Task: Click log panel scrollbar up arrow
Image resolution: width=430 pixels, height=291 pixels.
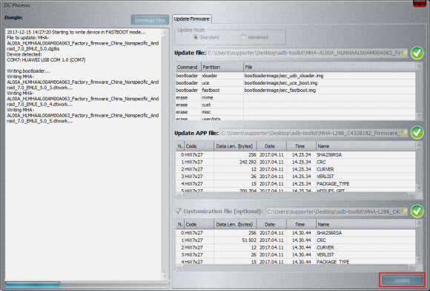Action: (x=165, y=32)
